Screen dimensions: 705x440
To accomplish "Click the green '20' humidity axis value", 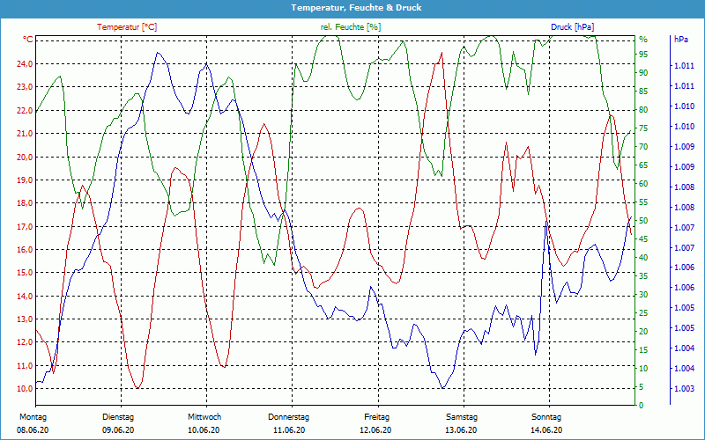I will click(x=643, y=332).
